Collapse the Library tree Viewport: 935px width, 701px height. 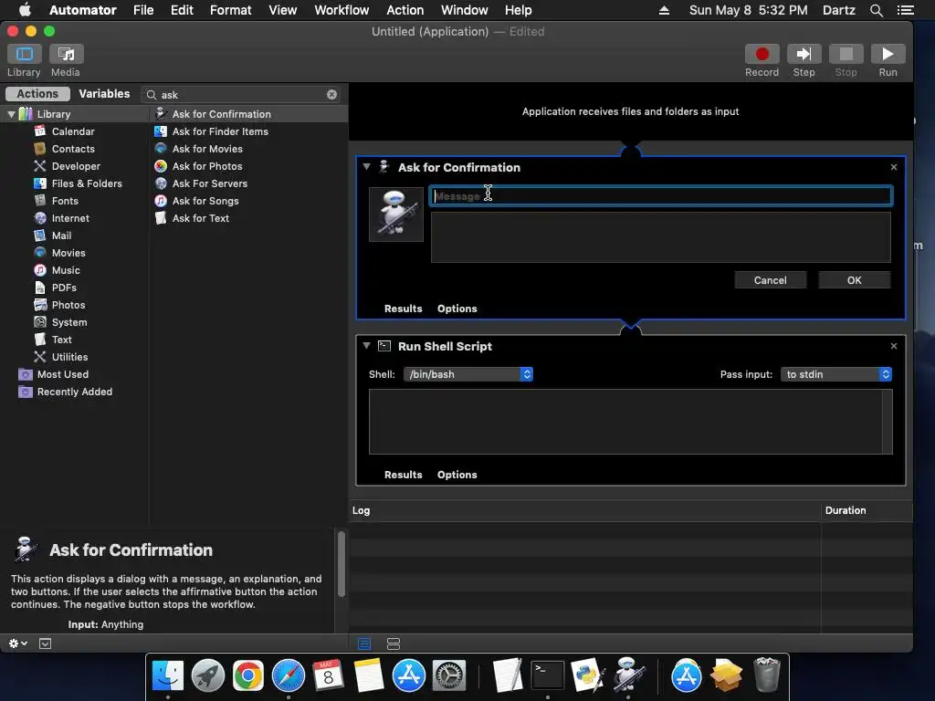(11, 114)
